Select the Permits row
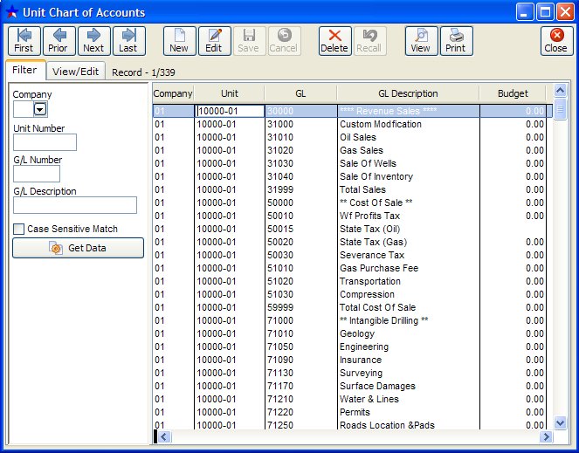579x453 pixels. 349,412
